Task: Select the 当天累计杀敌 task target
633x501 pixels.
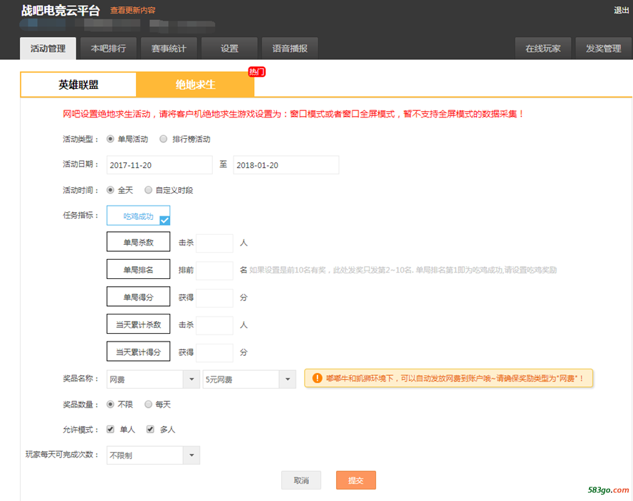Action: pyautogui.click(x=138, y=325)
